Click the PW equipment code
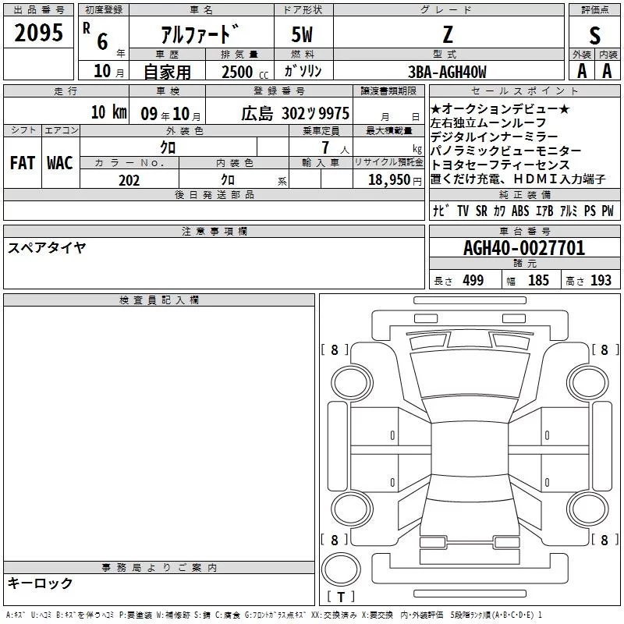624x624 pixels. [x=608, y=211]
